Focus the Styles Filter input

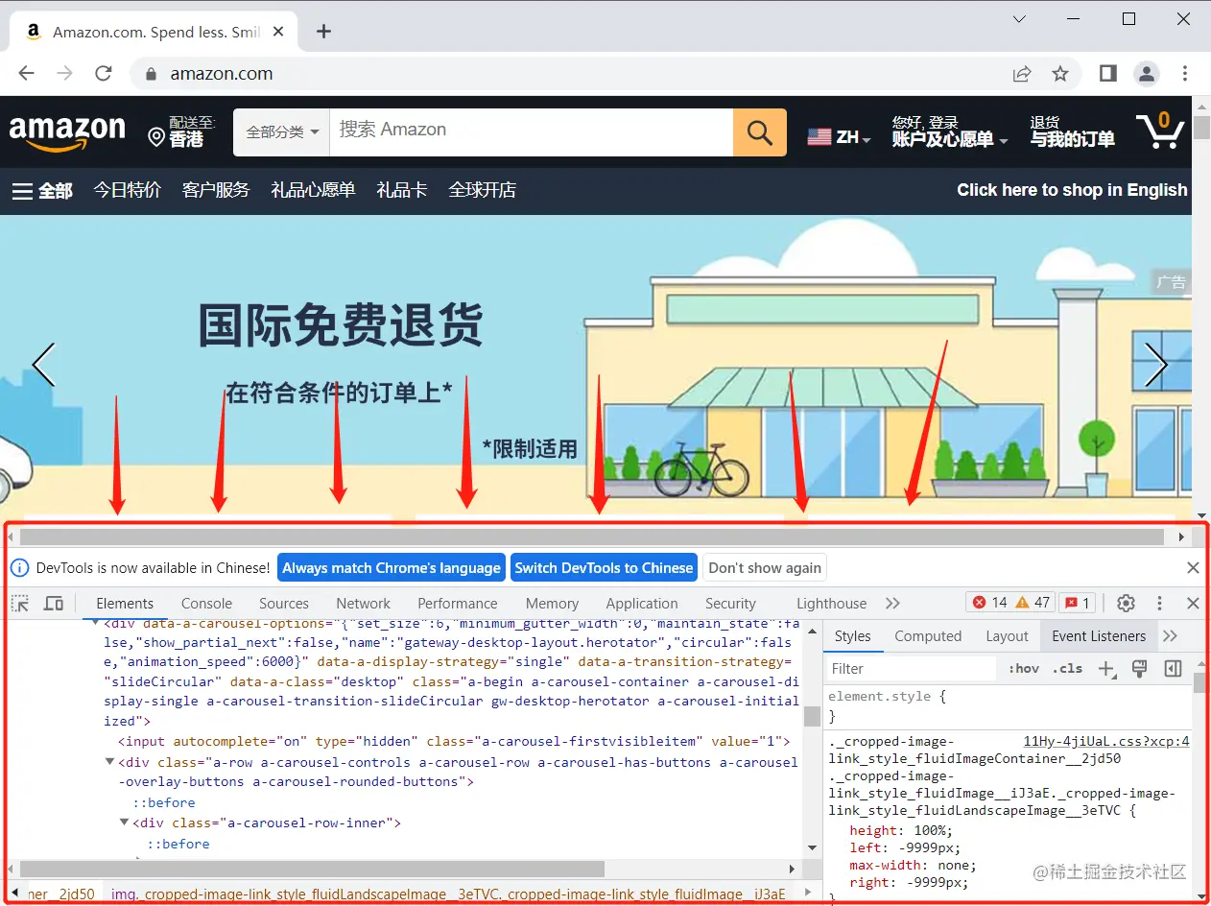pyautogui.click(x=912, y=668)
